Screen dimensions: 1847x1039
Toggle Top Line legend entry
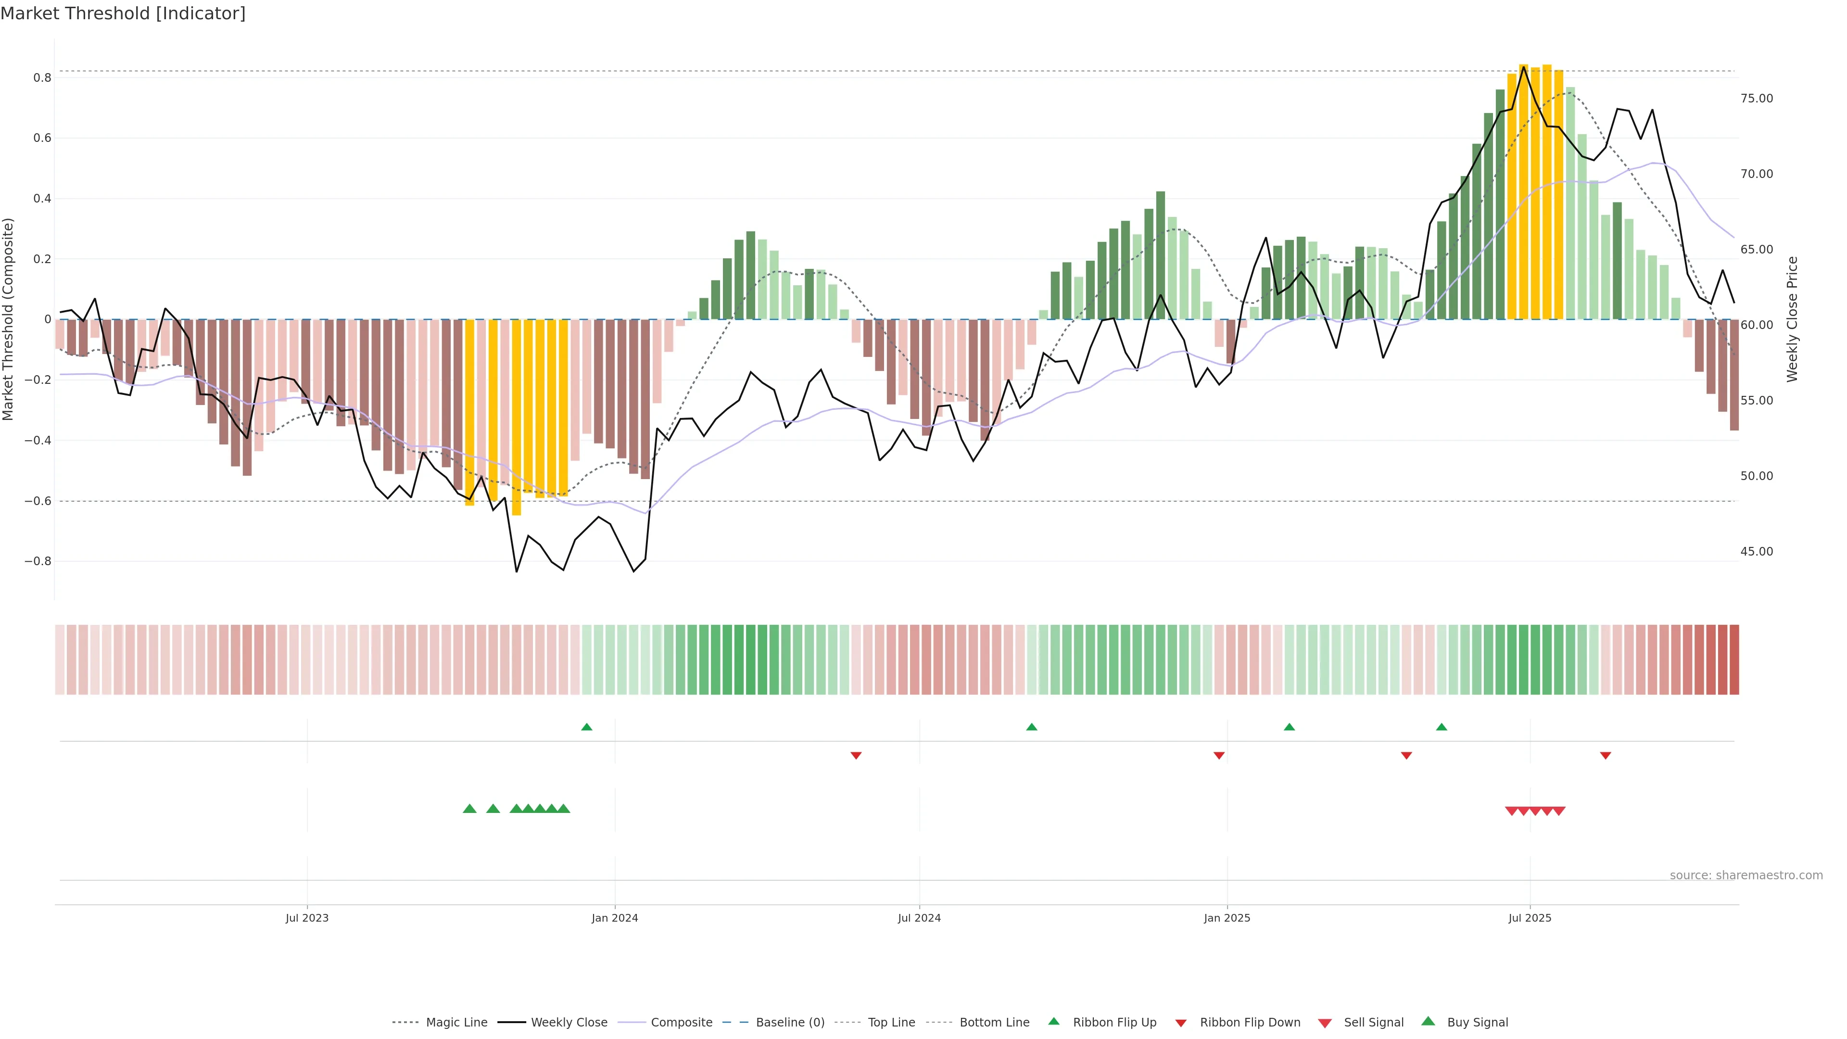[x=891, y=1023]
